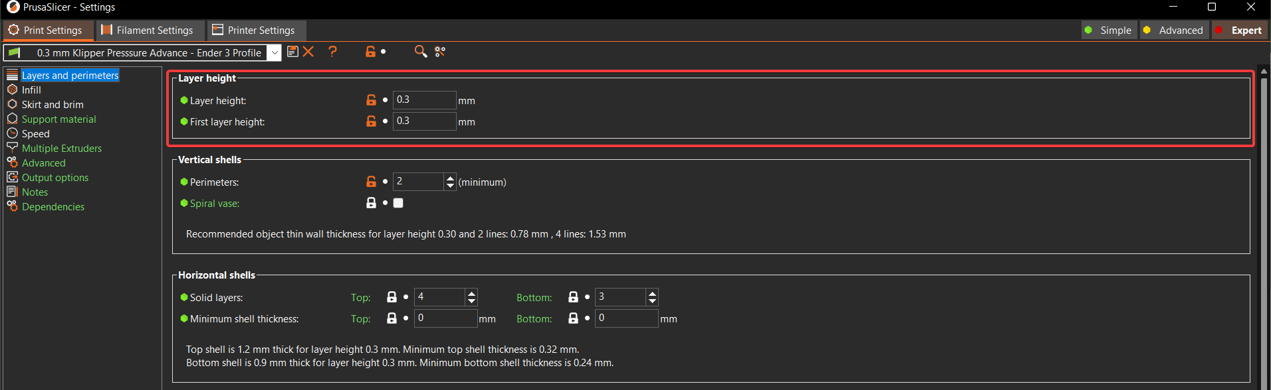
Task: Select Multiple Extruders in the sidebar
Action: [x=62, y=148]
